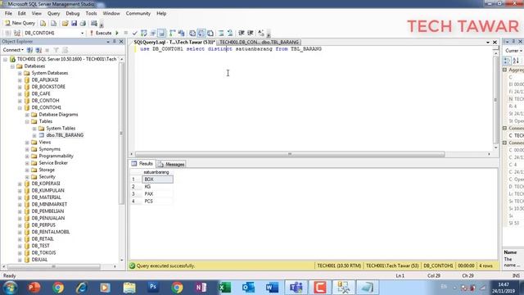Click the green Debug arrow icon
The width and height of the screenshot is (524, 295).
coord(117,33)
